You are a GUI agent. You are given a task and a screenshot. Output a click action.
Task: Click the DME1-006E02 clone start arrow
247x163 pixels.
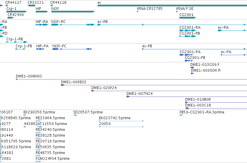click(63, 85)
